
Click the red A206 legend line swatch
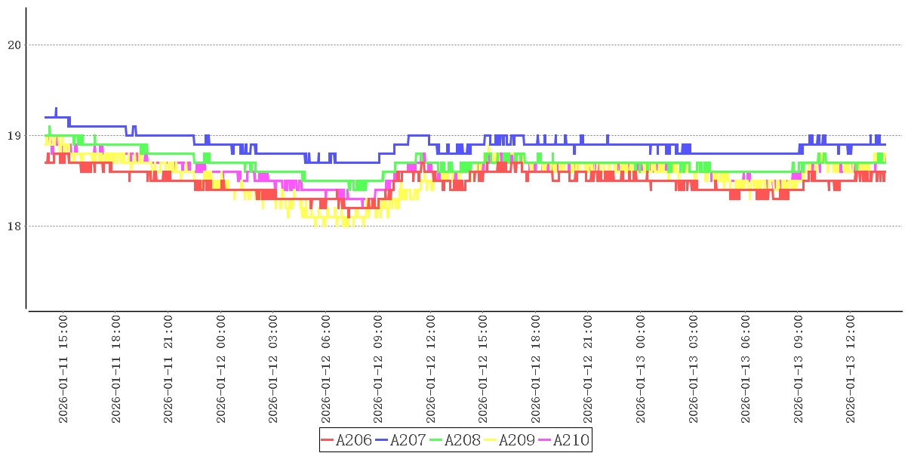[328, 440]
